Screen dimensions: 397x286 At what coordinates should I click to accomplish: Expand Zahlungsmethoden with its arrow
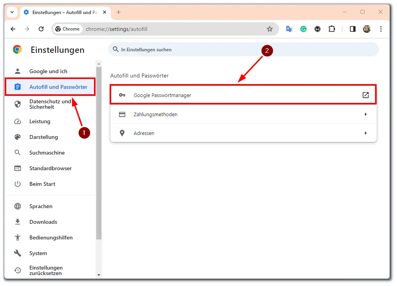[x=366, y=114]
